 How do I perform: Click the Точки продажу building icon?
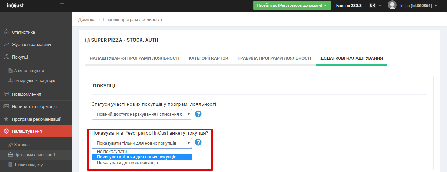[10, 165]
